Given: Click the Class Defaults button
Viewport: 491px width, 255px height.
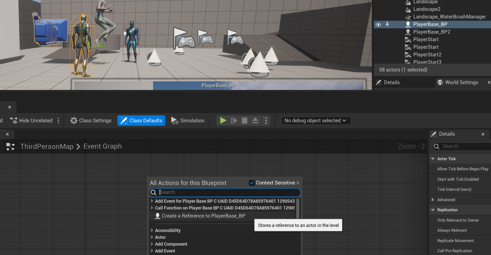Looking at the screenshot, I should 141,121.
